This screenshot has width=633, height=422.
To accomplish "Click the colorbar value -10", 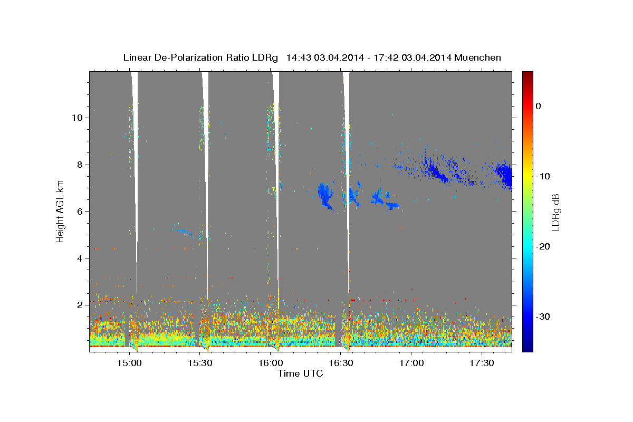I will coord(543,176).
